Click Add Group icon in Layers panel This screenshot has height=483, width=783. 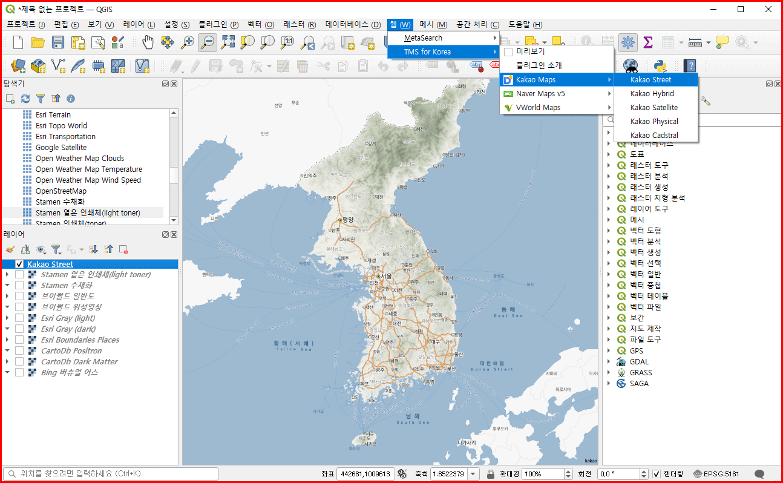(25, 249)
